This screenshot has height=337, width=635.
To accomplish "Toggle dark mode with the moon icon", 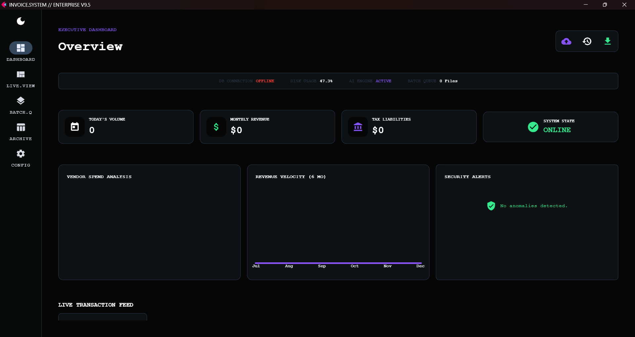I will (x=21, y=21).
